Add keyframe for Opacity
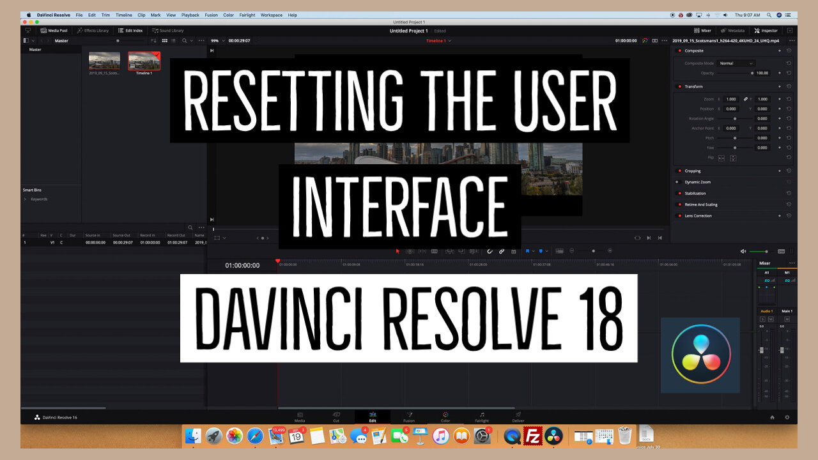Viewport: 818px width, 460px height. (x=780, y=73)
